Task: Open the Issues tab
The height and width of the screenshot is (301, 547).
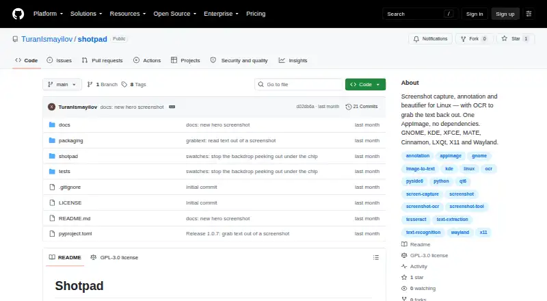Action: [x=59, y=60]
